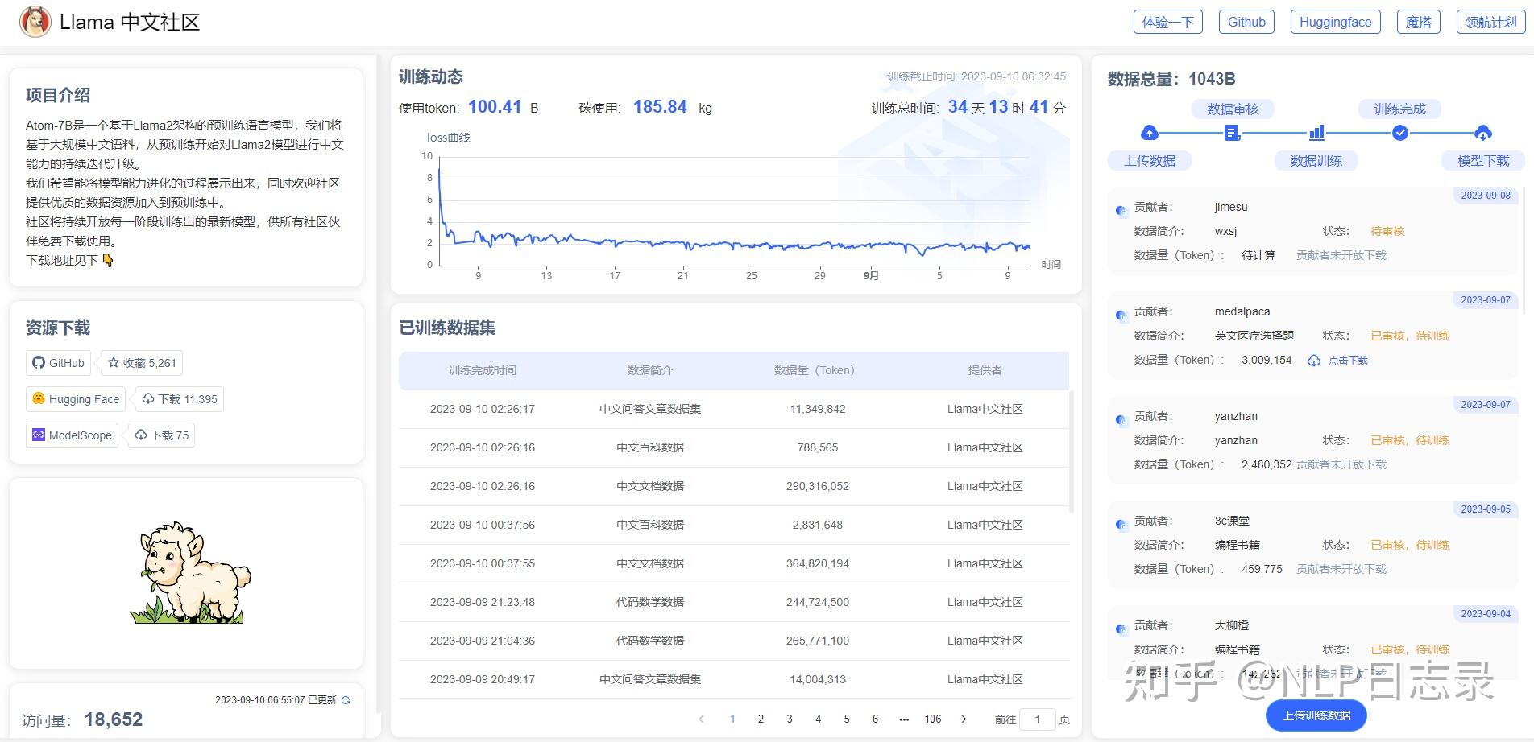Click the date tag 2023-09-08
This screenshot has width=1534, height=742.
(x=1486, y=196)
